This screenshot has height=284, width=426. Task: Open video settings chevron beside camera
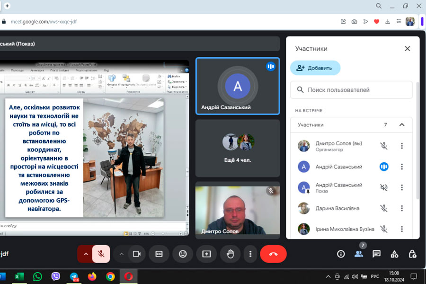coord(122,254)
